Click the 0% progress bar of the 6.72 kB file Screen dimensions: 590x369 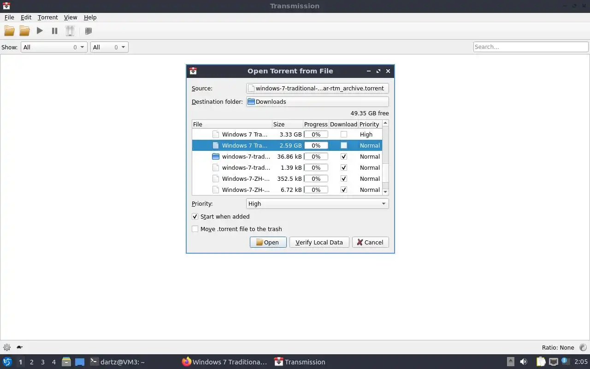point(316,190)
